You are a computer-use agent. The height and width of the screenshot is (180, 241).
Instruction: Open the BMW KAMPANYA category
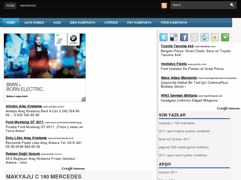click(x=83, y=22)
